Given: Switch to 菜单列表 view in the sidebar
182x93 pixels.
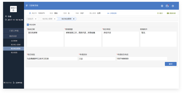Looking at the screenshot, I should tap(18, 83).
